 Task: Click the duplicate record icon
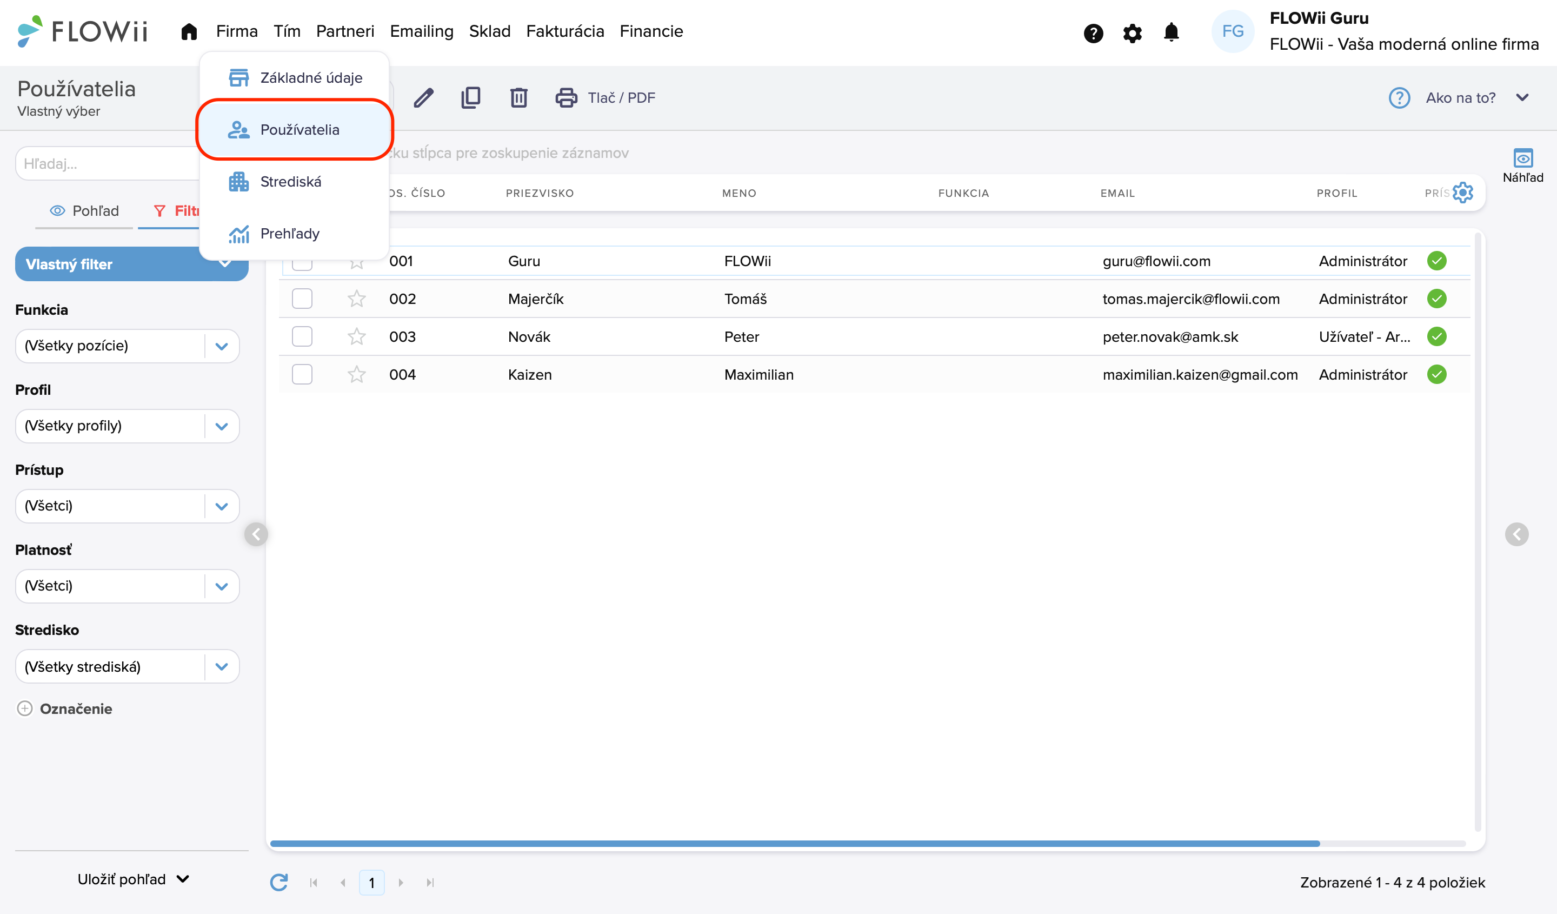(471, 98)
